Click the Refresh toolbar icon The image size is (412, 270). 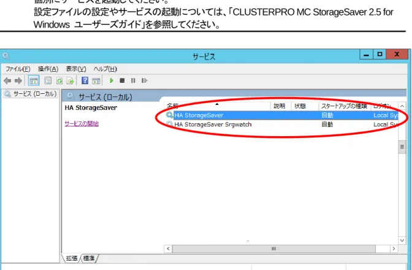tap(59, 81)
